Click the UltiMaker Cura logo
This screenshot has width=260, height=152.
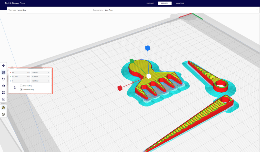click(15, 3)
